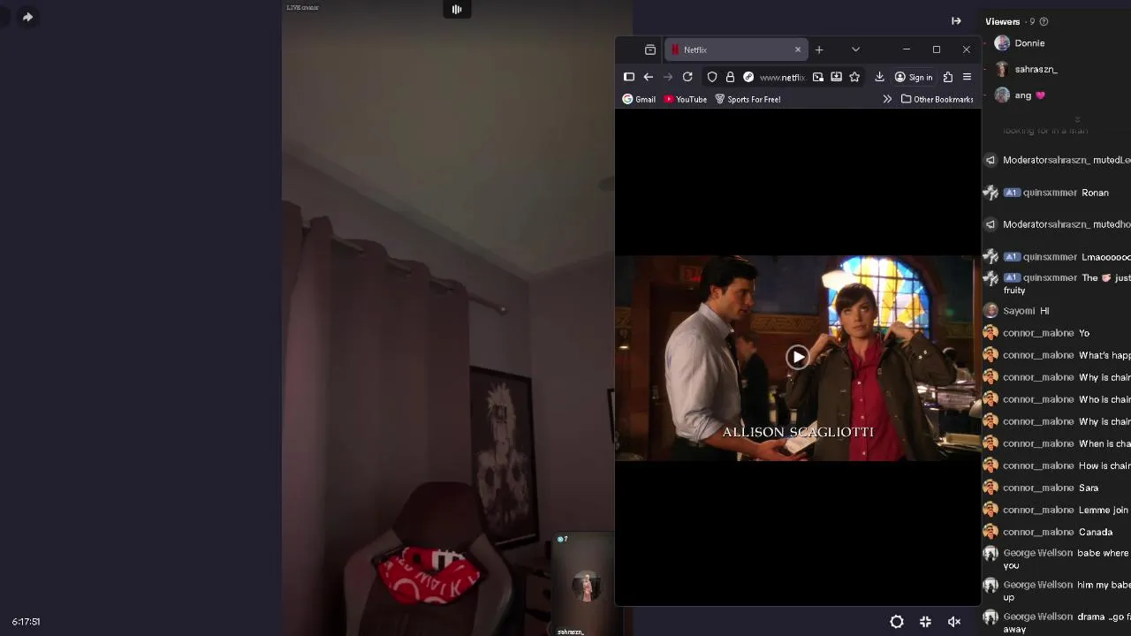
Task: Click the 6:17:51 stream timer
Action: point(26,622)
